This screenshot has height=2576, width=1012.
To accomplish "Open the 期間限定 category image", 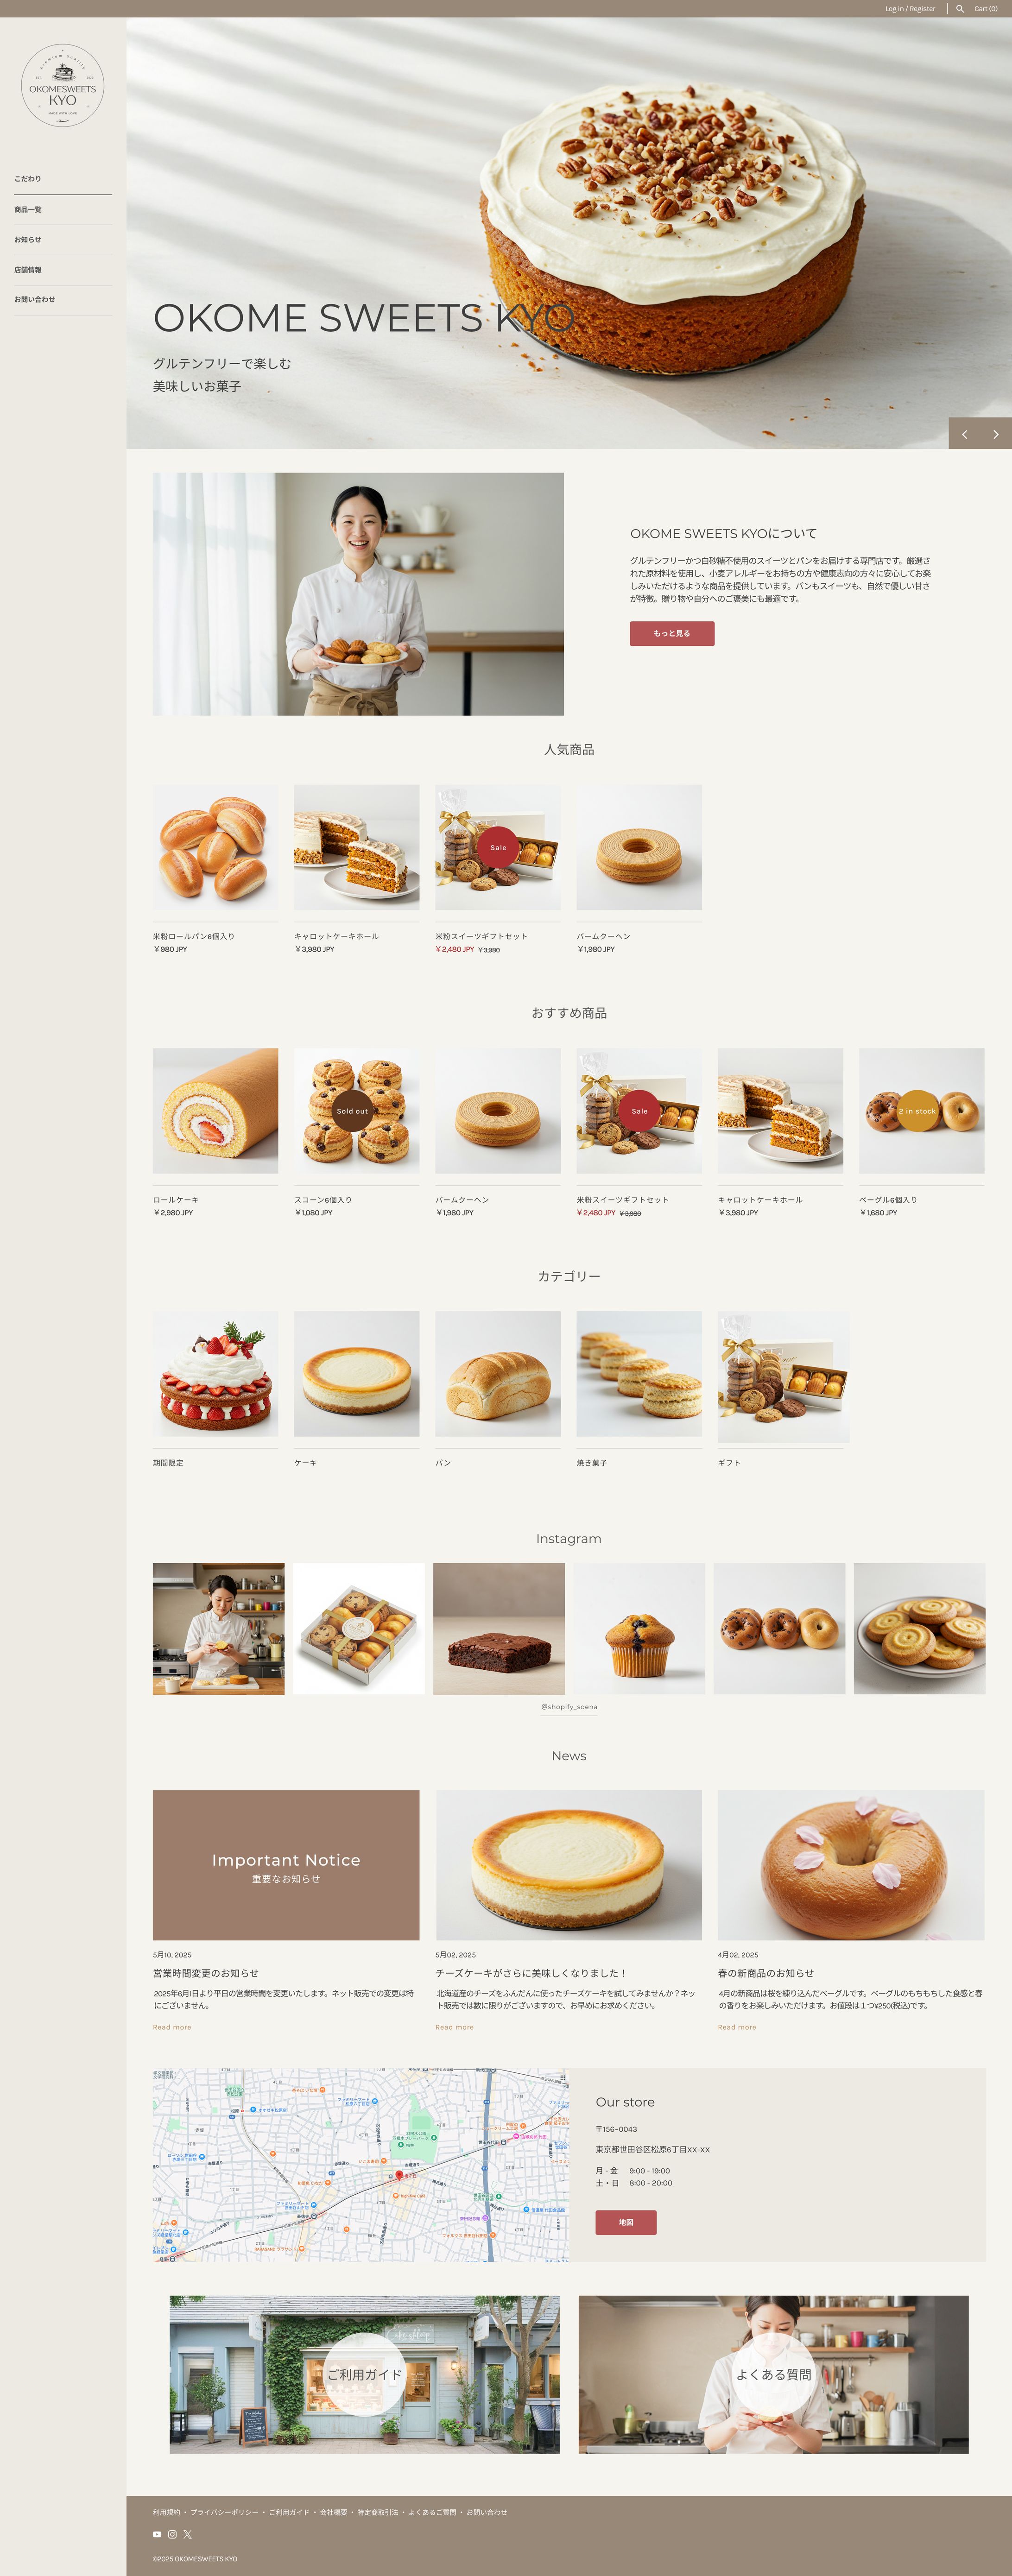I will [216, 1374].
